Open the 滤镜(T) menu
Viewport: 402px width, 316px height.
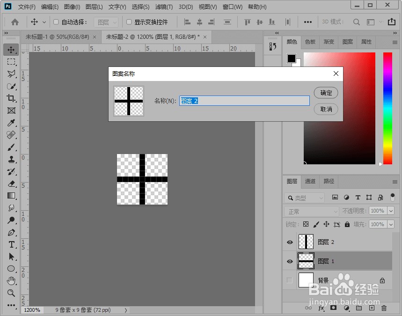coord(164,7)
